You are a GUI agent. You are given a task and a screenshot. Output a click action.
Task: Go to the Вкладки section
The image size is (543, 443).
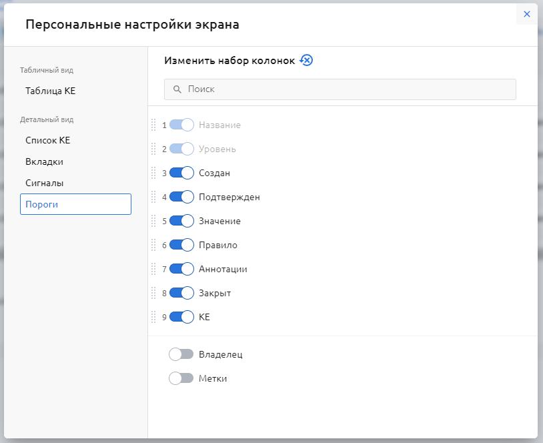pos(45,161)
